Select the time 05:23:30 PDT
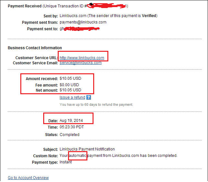The height and width of the screenshot is (182, 208). click(x=72, y=127)
